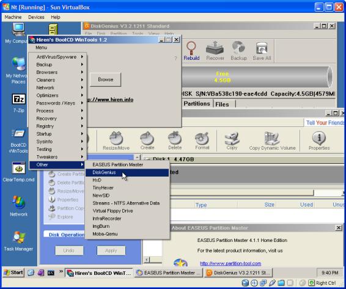Select DiskGenius from the Other submenu

pos(127,172)
